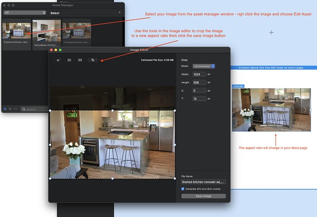The image size is (317, 217).
Task: Click the flip horizontal tool icon
Action: [69, 60]
